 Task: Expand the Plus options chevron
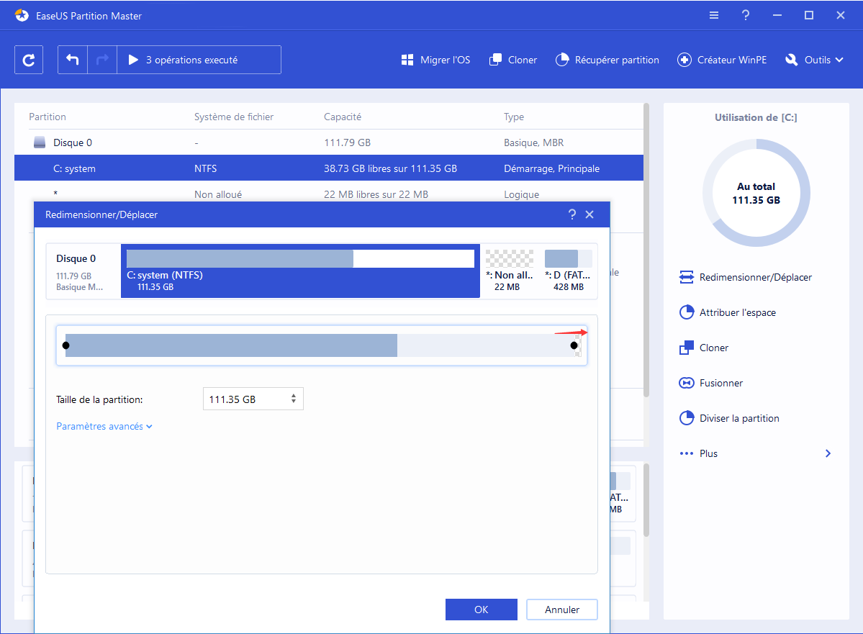[828, 453]
